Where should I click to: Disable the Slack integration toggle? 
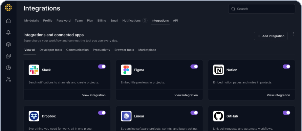102,67
